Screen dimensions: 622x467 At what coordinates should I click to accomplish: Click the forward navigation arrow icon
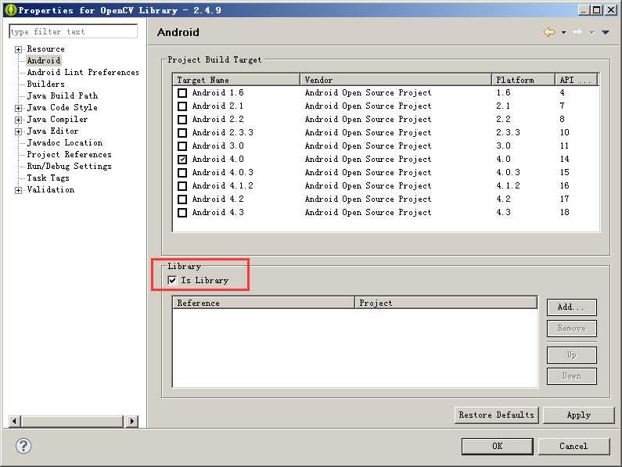coord(577,32)
